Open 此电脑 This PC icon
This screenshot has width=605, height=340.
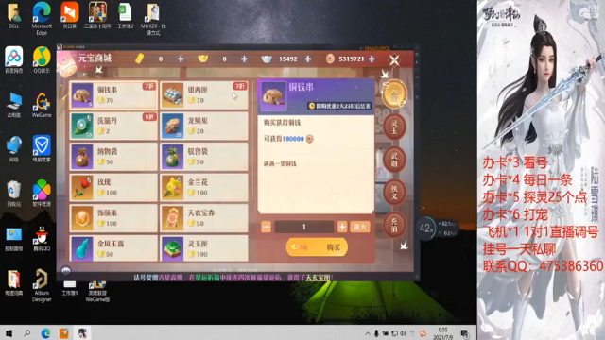pyautogui.click(x=14, y=105)
